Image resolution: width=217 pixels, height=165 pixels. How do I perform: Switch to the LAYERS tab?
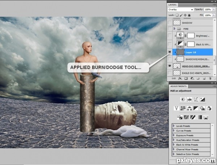point(173,5)
